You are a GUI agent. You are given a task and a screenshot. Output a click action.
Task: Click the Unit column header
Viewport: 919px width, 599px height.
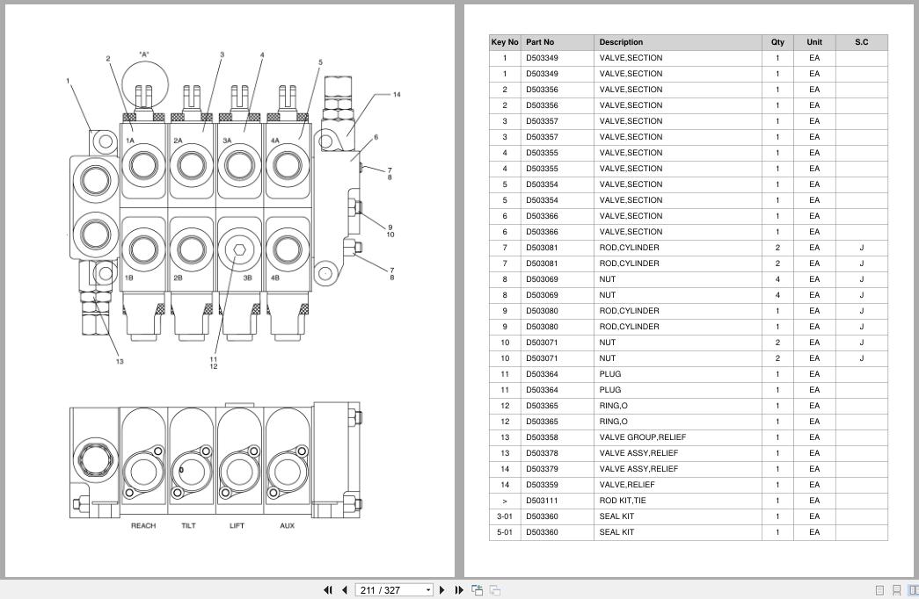[814, 42]
